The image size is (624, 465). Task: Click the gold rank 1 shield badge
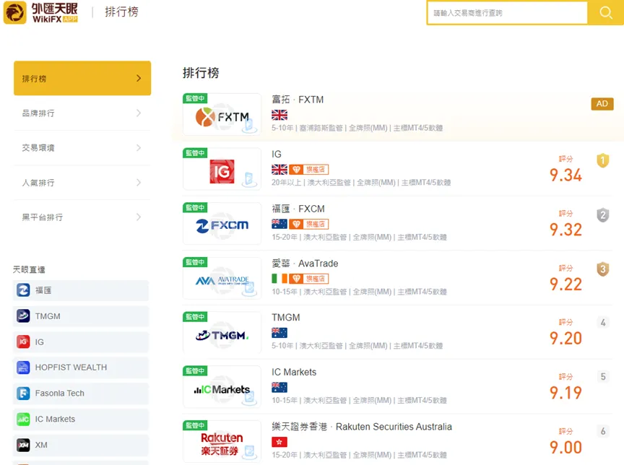603,160
